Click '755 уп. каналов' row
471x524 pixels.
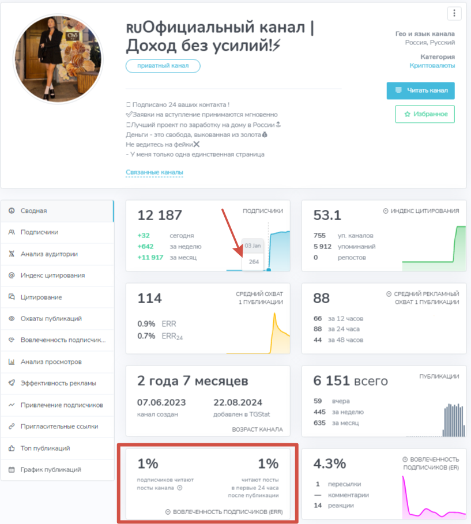[343, 236]
